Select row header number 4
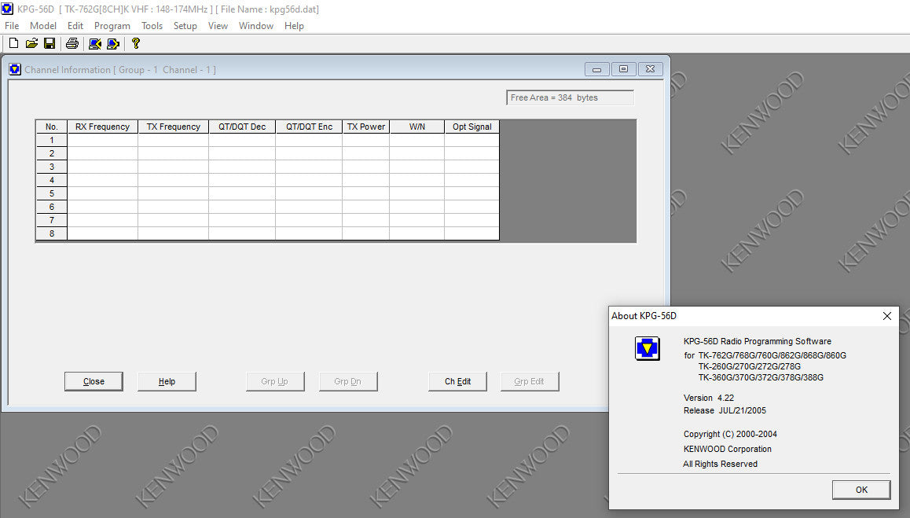Image resolution: width=910 pixels, height=518 pixels. pos(52,180)
